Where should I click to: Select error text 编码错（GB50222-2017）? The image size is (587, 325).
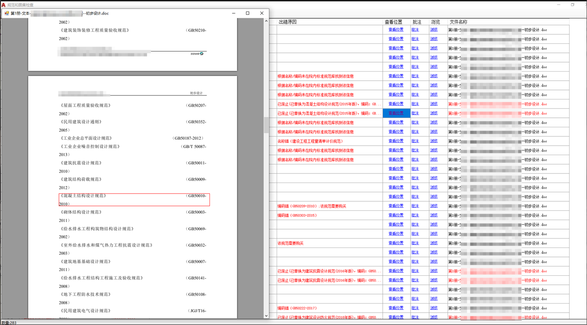pos(297,308)
